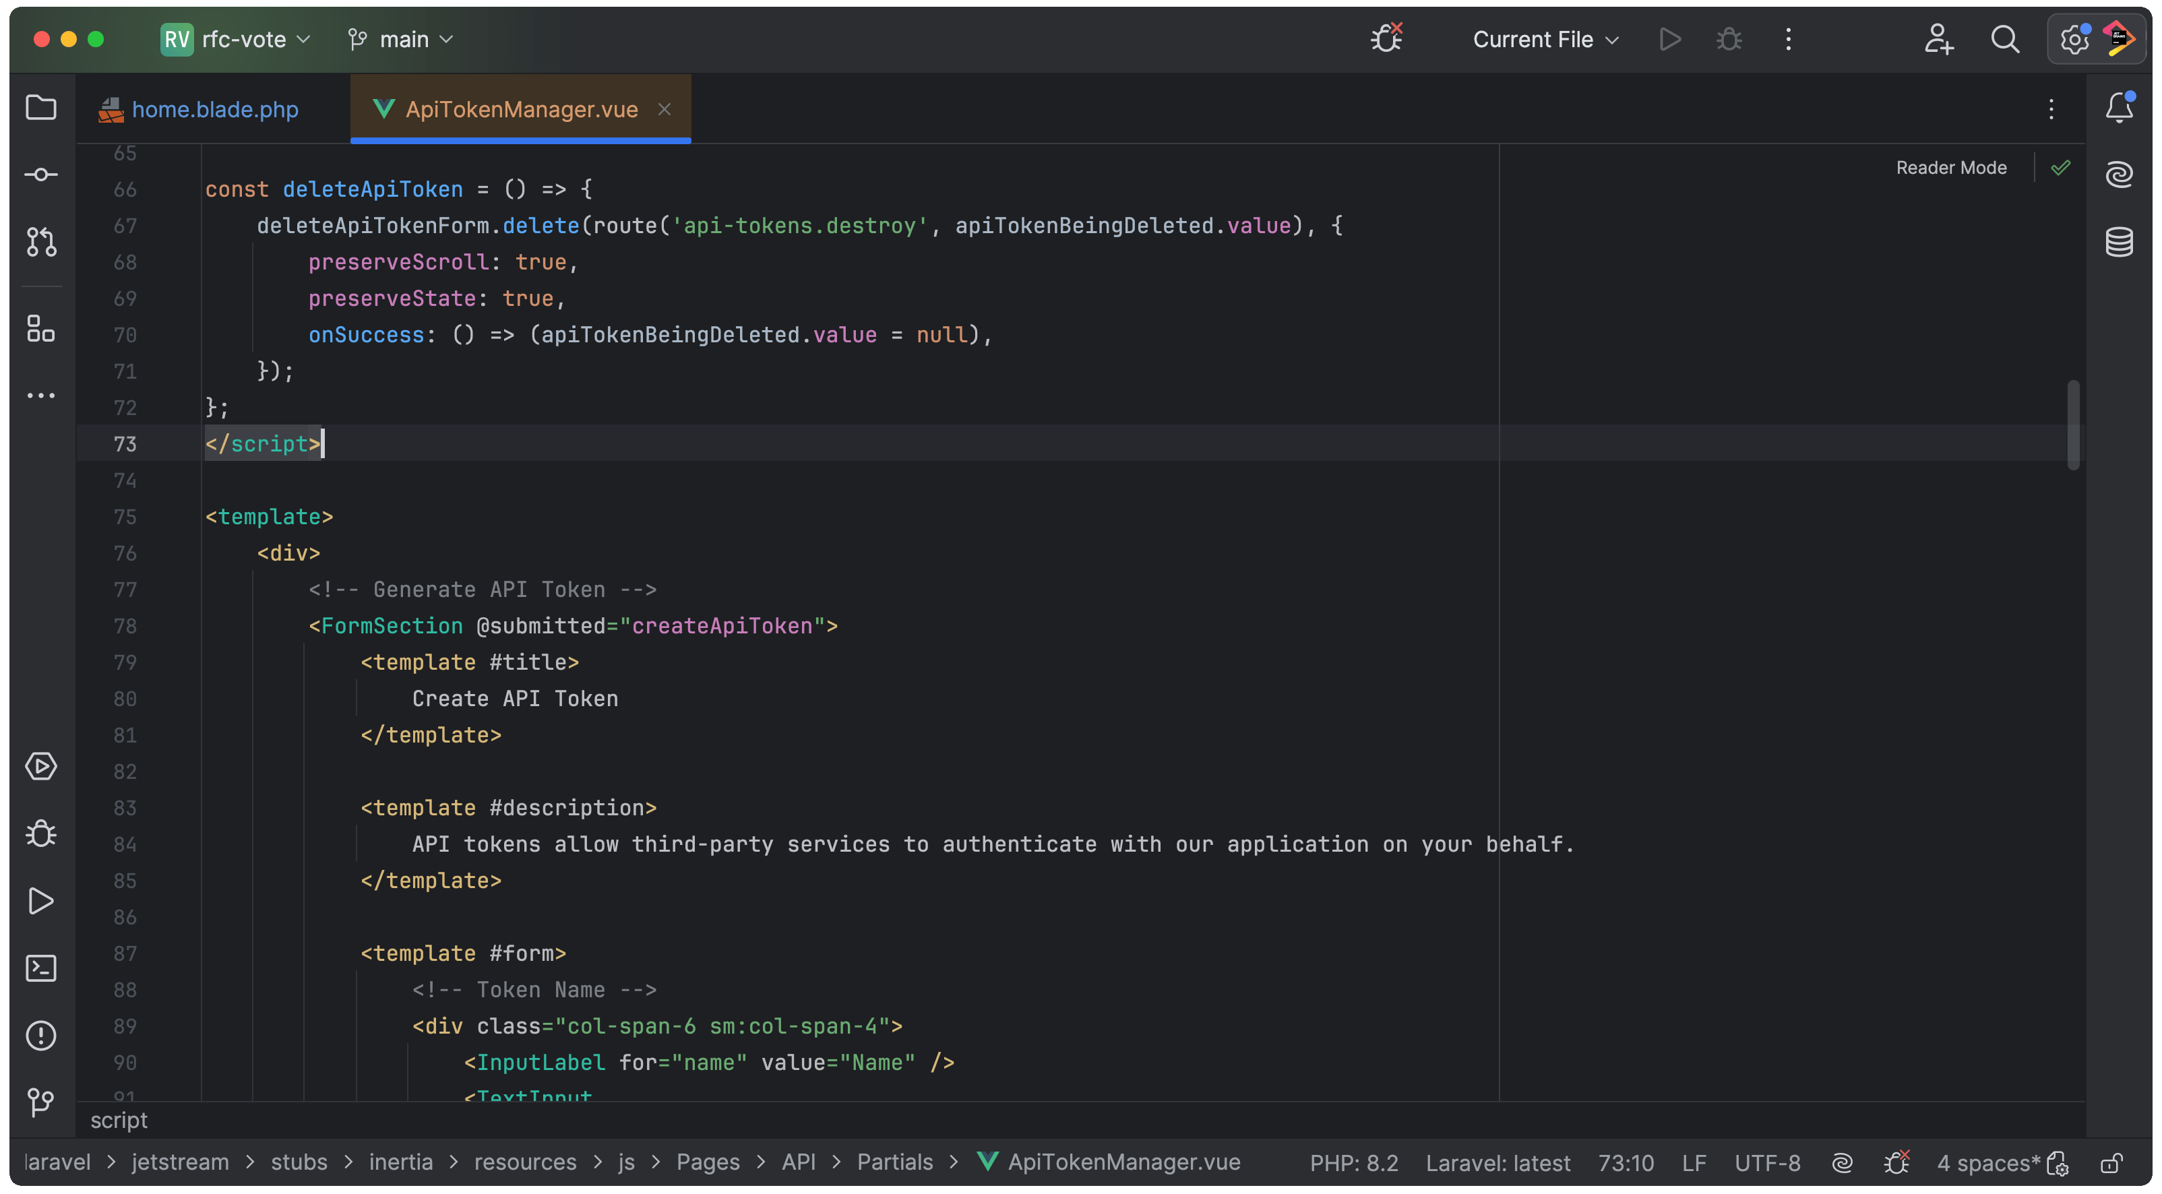Open the Problems tool window
The image size is (2162, 1194).
[x=40, y=1036]
